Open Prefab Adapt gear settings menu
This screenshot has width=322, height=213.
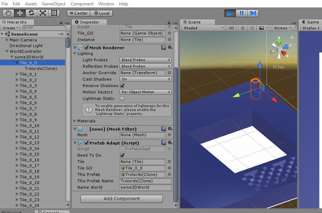point(170,143)
